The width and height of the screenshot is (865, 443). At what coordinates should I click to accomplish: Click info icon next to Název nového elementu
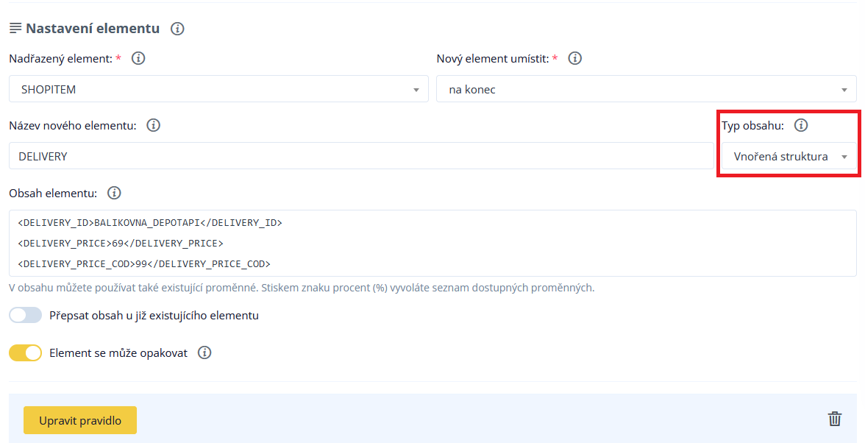pyautogui.click(x=153, y=125)
